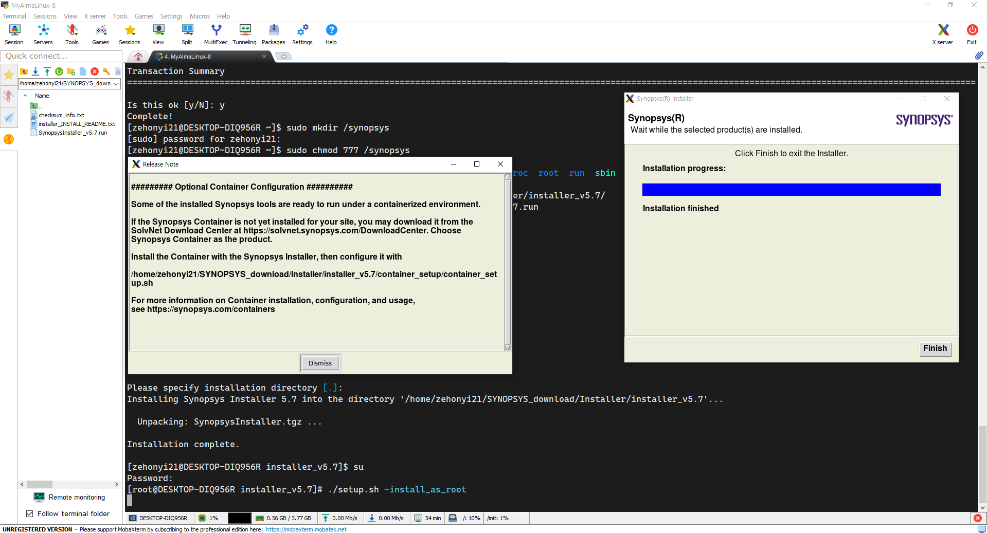Open the Games toolbar icon
The height and width of the screenshot is (533, 987).
[x=101, y=34]
